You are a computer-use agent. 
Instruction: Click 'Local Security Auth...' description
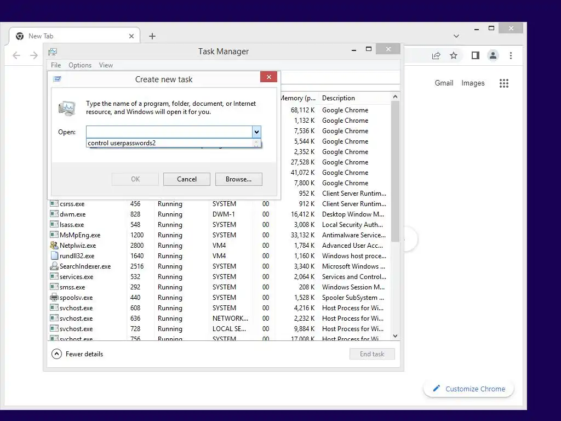352,225
